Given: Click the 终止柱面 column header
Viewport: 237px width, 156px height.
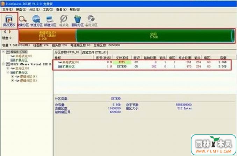Looking at the screenshot, I should (185, 57).
